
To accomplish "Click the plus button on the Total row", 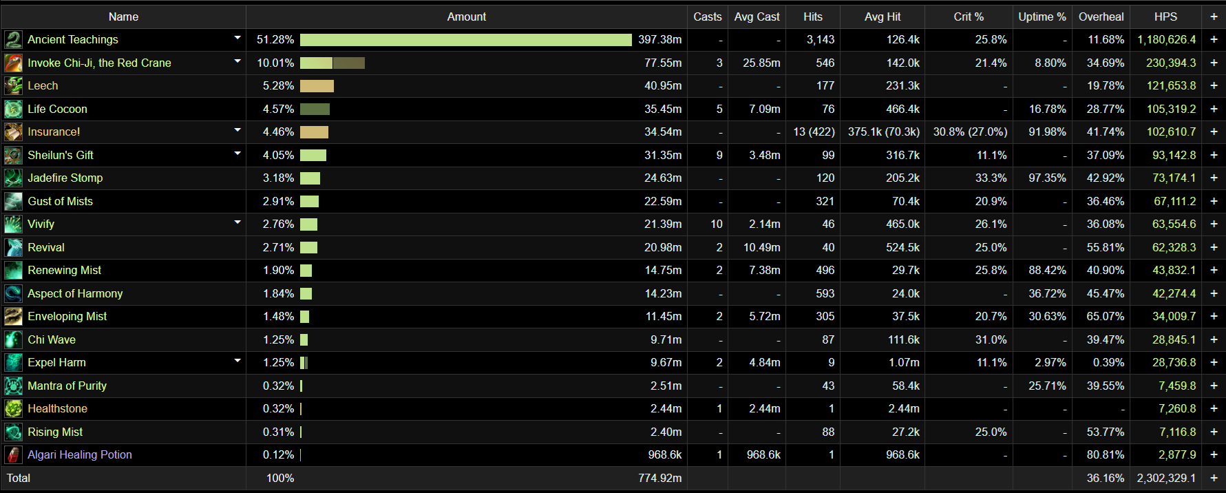I will 1214,478.
